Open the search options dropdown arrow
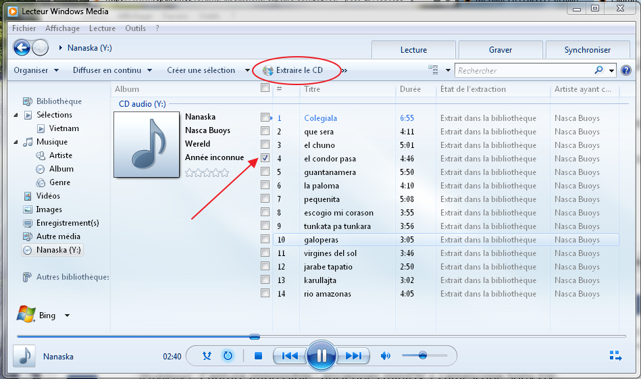Screen dimensions: 641x379 (611, 70)
